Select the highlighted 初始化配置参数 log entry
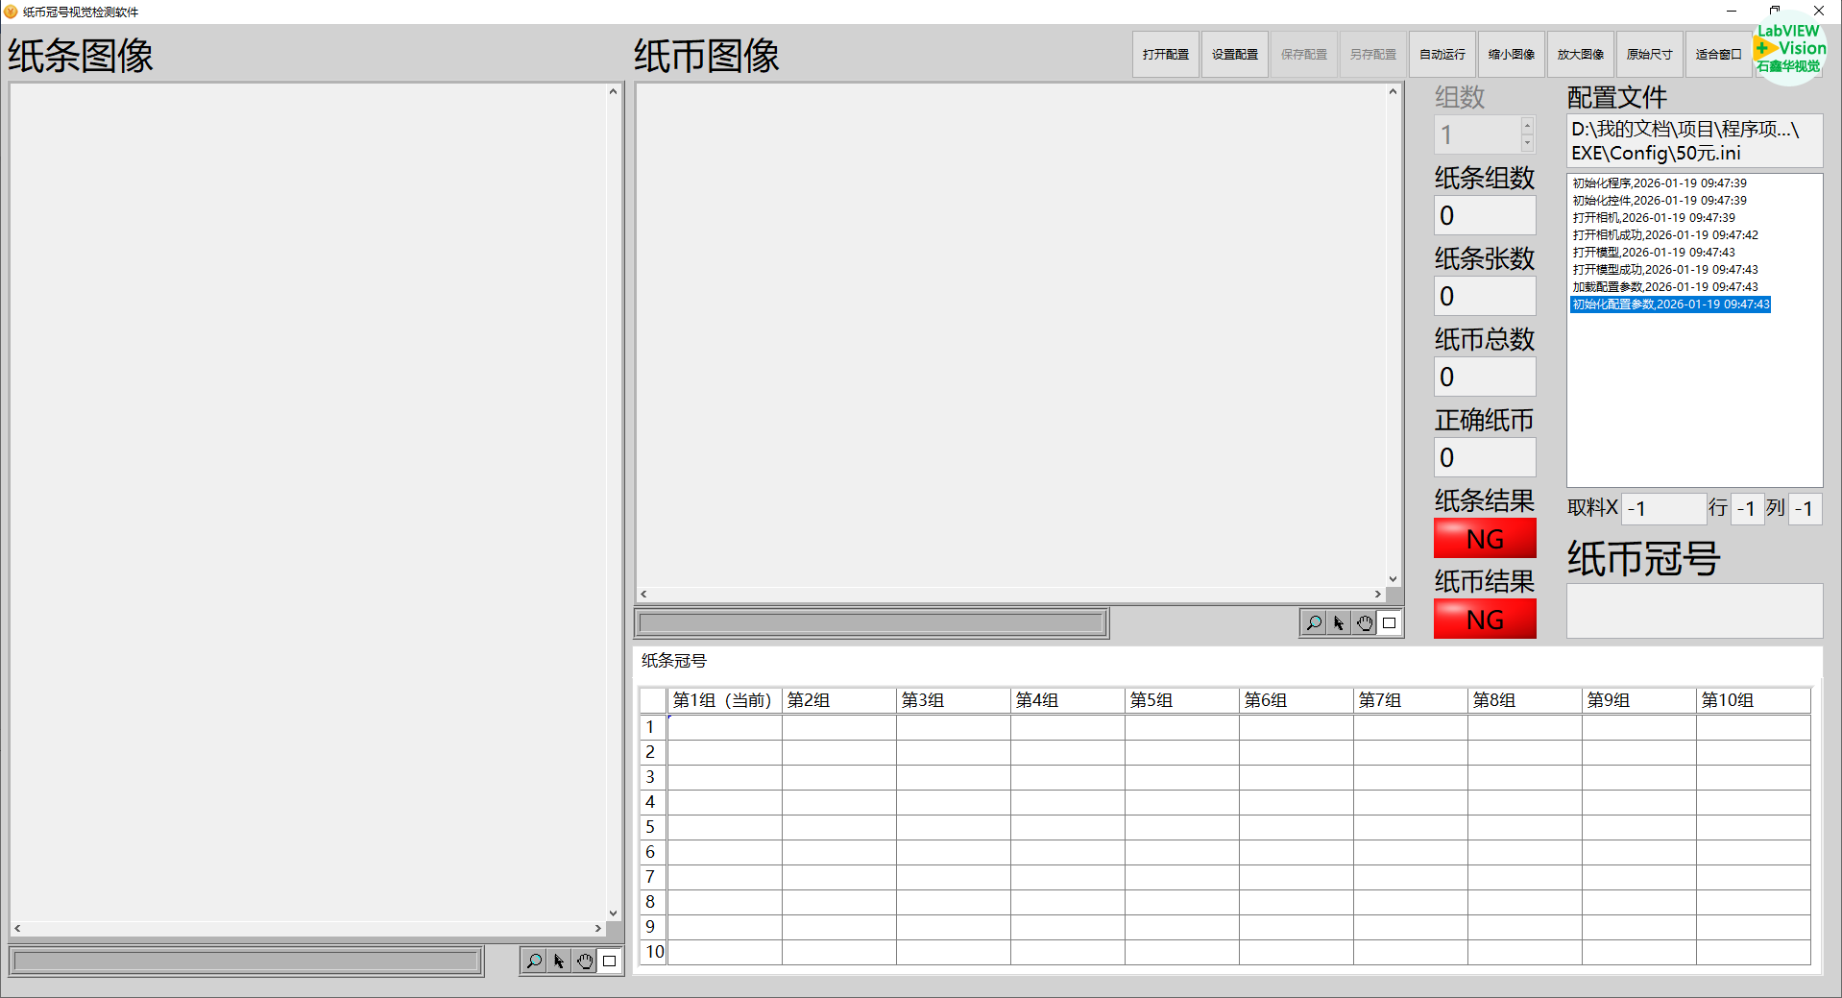This screenshot has height=998, width=1842. (1670, 304)
